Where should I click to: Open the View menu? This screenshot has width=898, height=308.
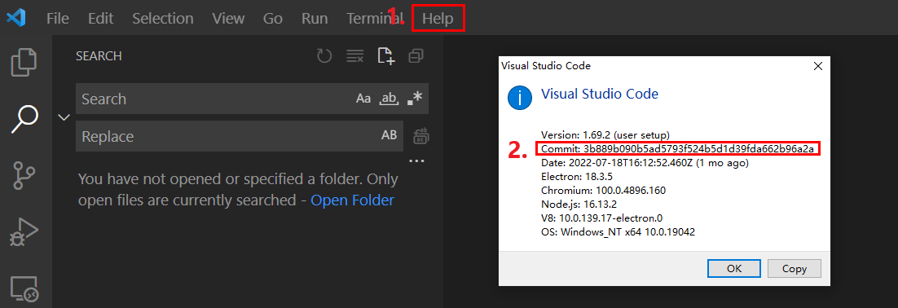coord(228,18)
